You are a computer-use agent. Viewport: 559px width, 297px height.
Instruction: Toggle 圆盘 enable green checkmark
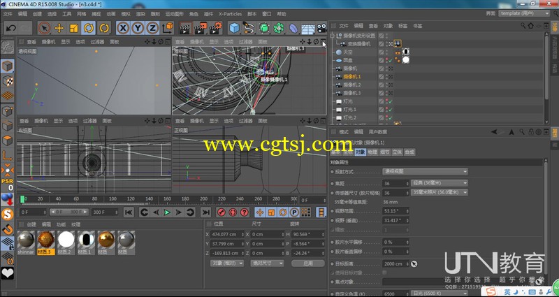(391, 60)
